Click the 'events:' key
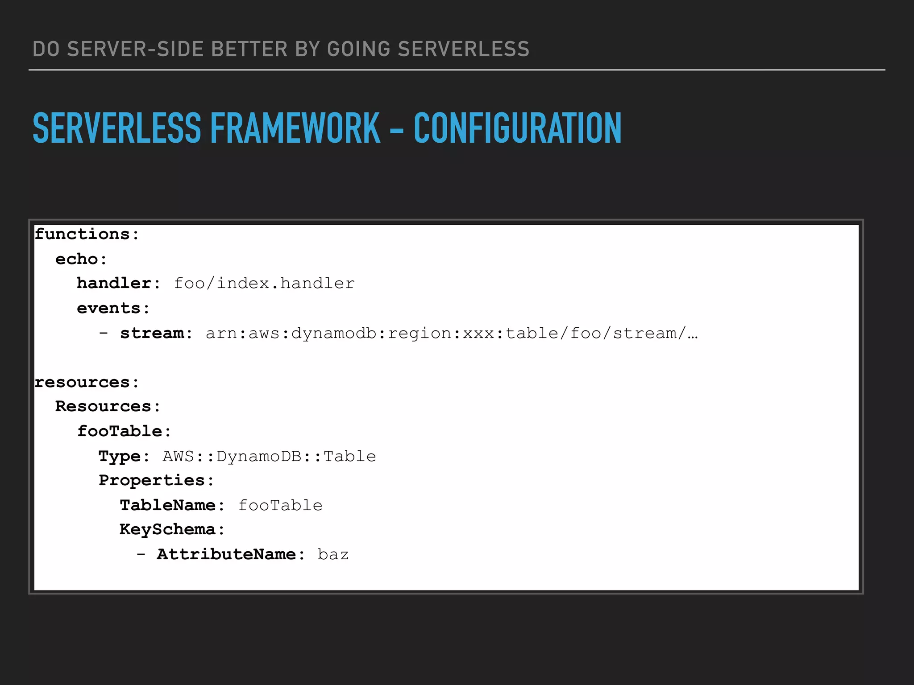 (x=113, y=308)
